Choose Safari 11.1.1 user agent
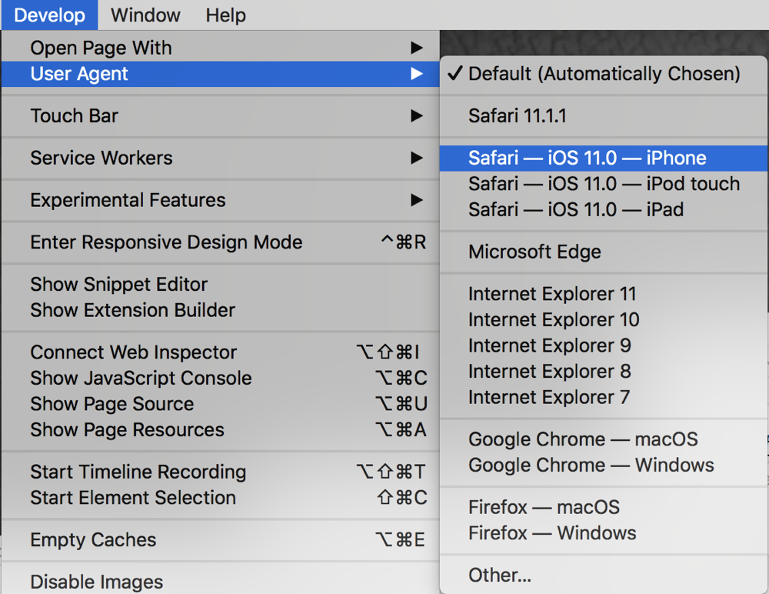This screenshot has width=769, height=594. click(x=604, y=116)
